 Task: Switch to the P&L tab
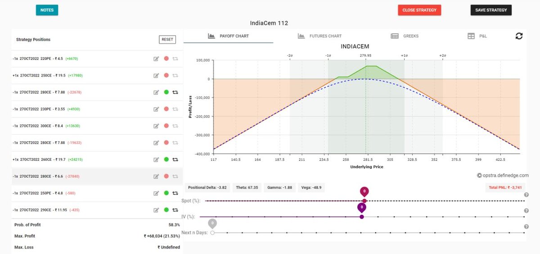click(477, 36)
